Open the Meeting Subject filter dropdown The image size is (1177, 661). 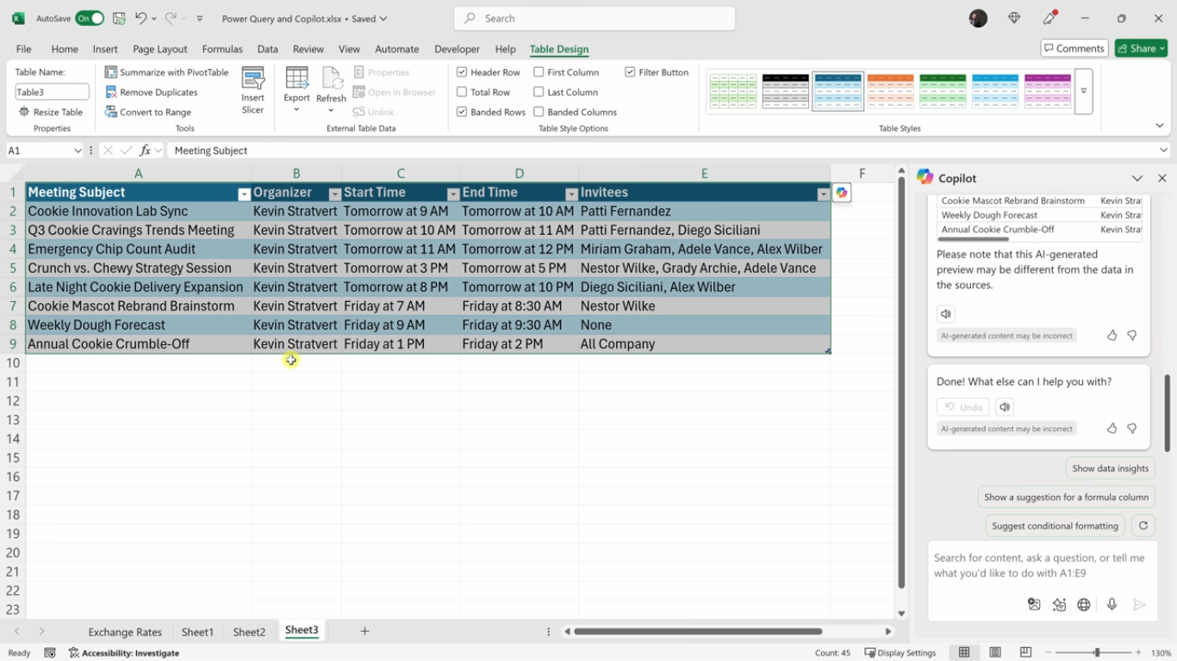pos(244,195)
